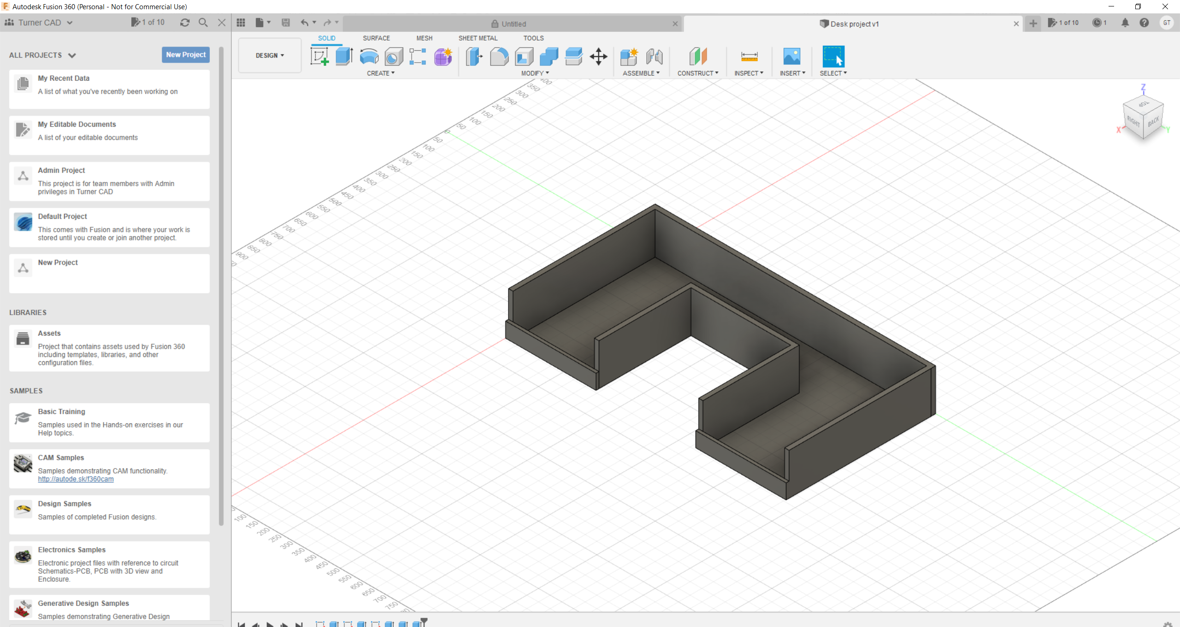
Task: Switch to the MESH tab
Action: [x=425, y=38]
